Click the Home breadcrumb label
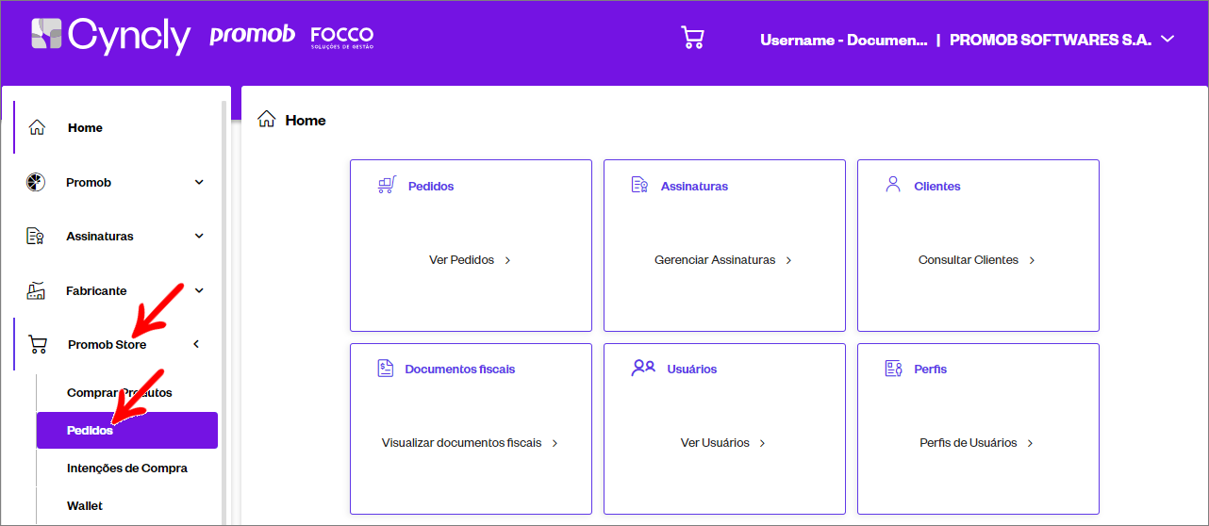 pyautogui.click(x=306, y=121)
